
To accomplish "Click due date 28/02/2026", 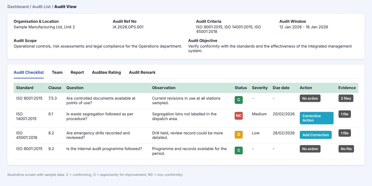I will point(284,133).
